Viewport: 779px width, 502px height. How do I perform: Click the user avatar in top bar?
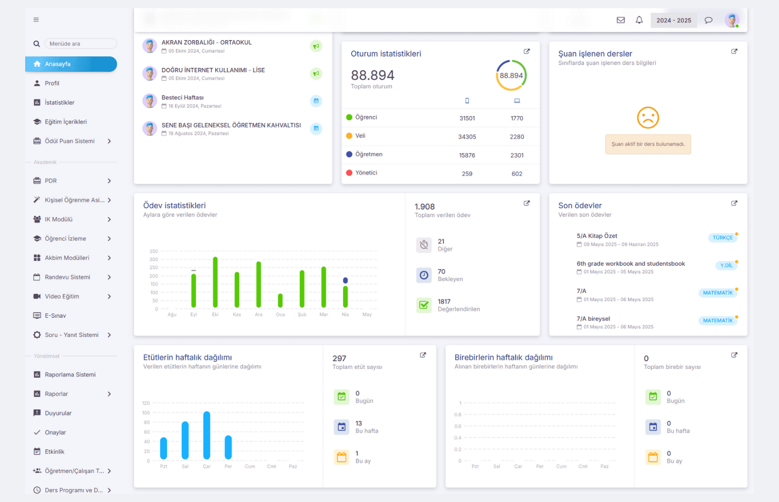pos(731,20)
